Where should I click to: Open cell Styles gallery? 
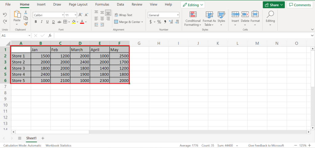coord(221,19)
